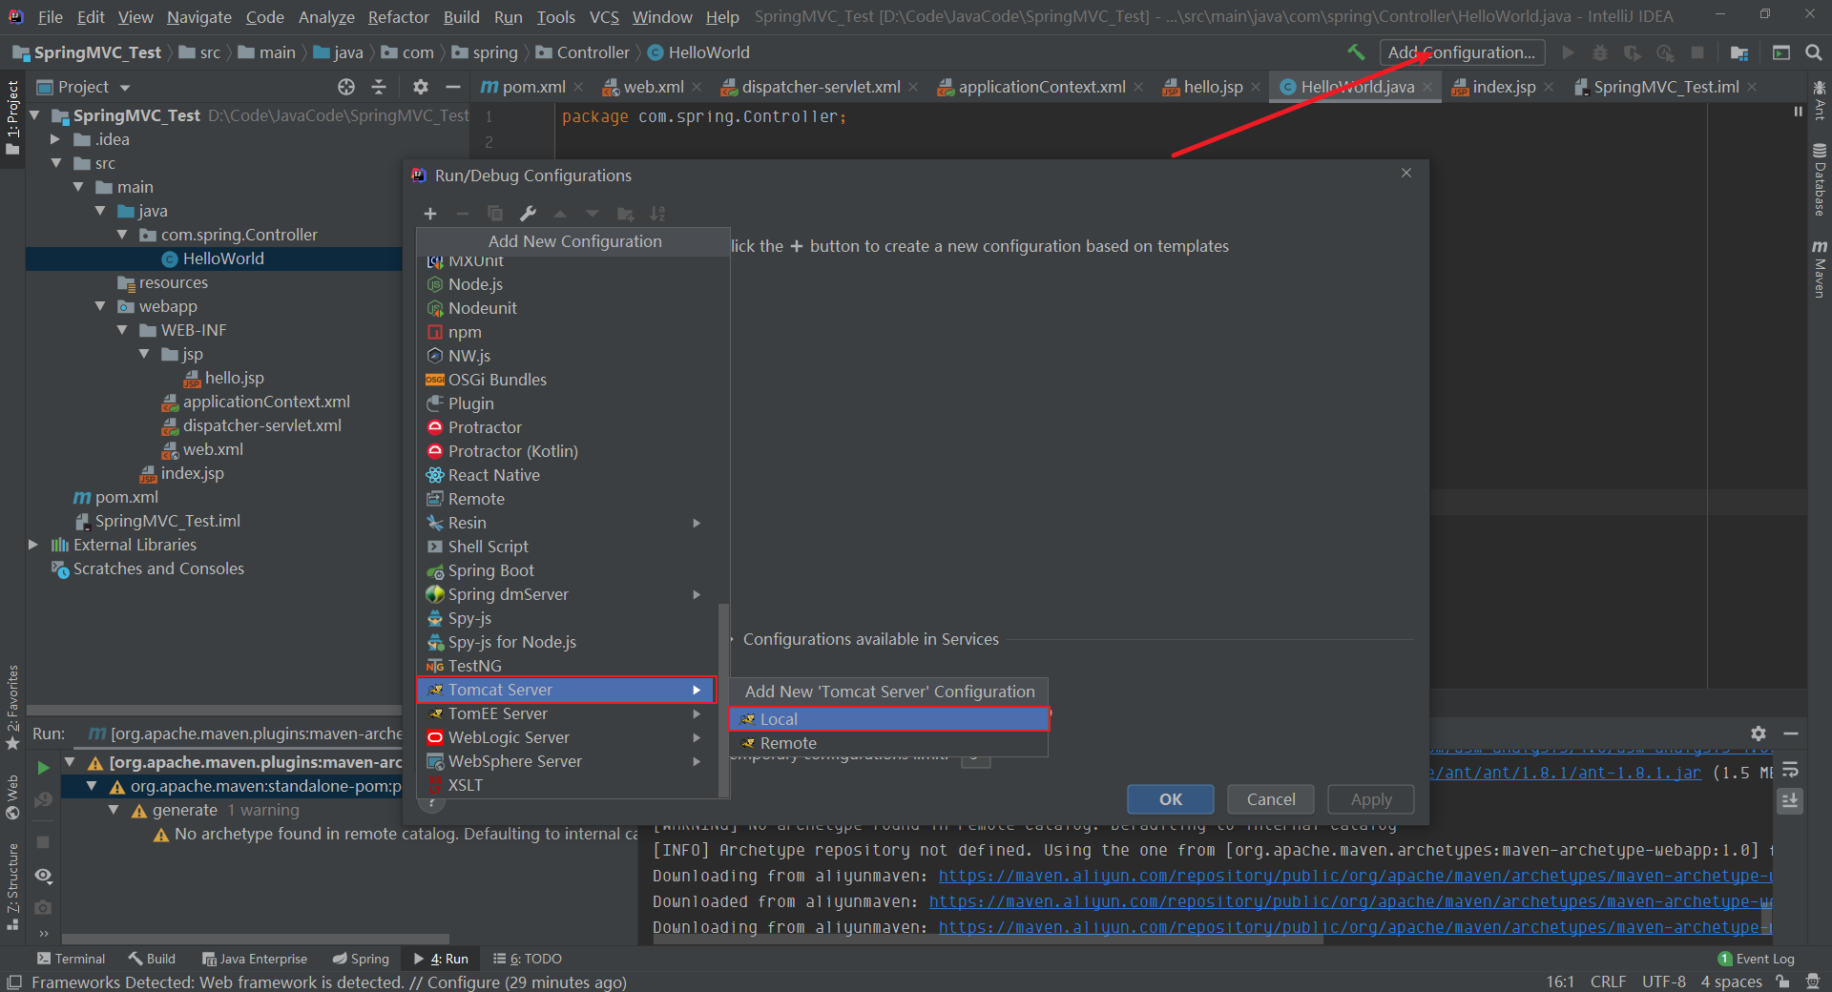This screenshot has width=1832, height=992.
Task: Click the CRLF line separator indicator
Action: (x=1608, y=982)
